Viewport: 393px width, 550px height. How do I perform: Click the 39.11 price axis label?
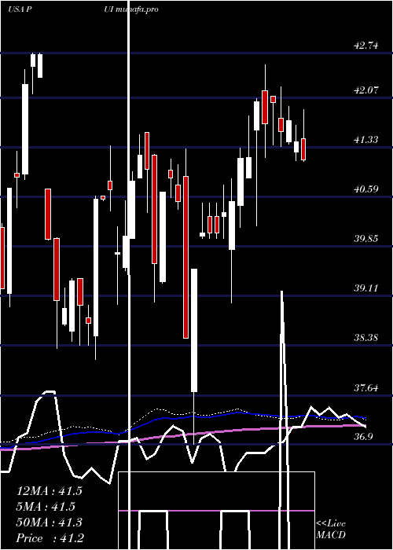click(366, 288)
